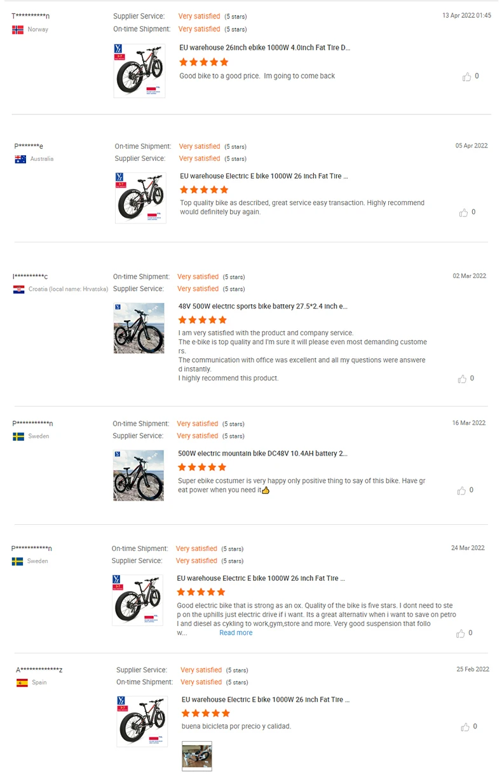
Task: View the Australia review's bike thumbnail
Action: coord(140,197)
